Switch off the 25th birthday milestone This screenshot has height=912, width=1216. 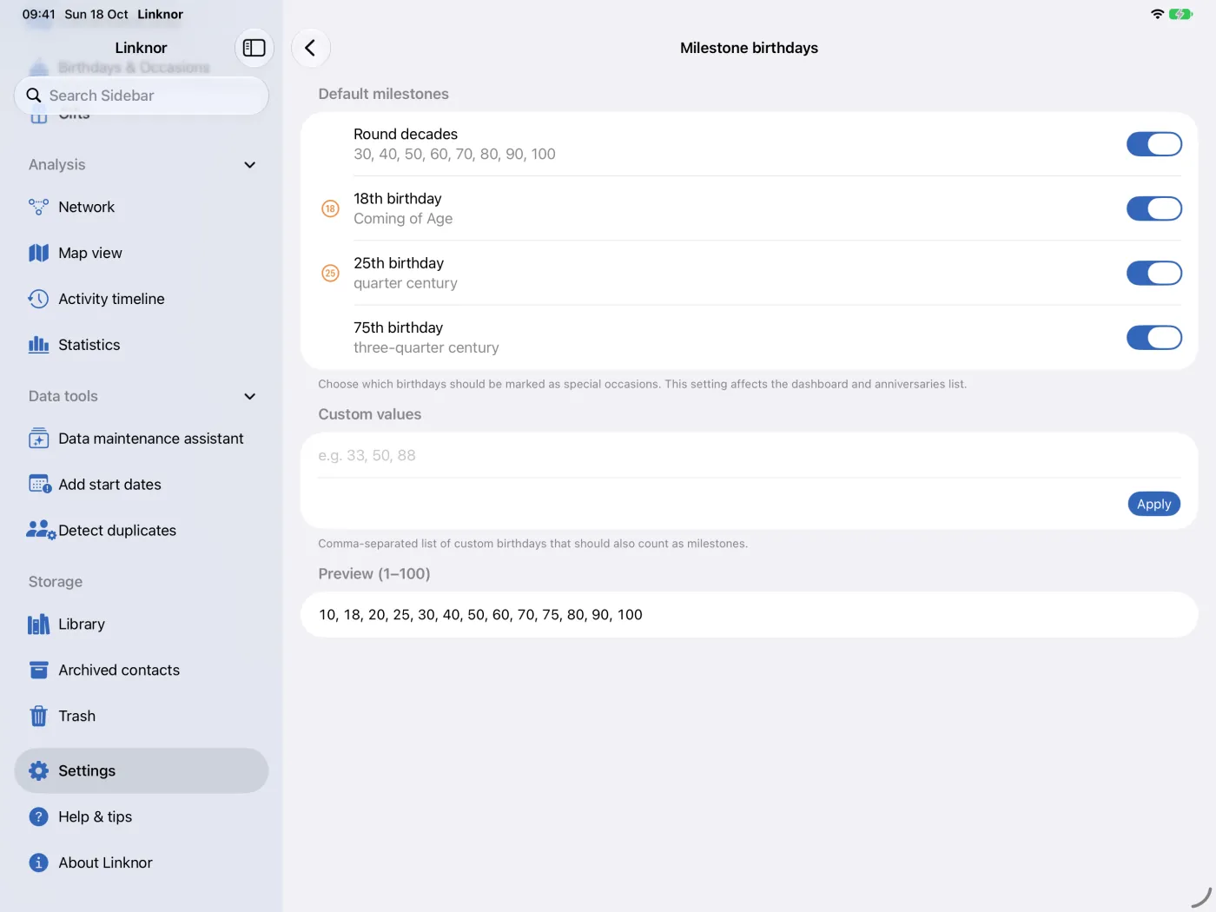[1153, 273]
